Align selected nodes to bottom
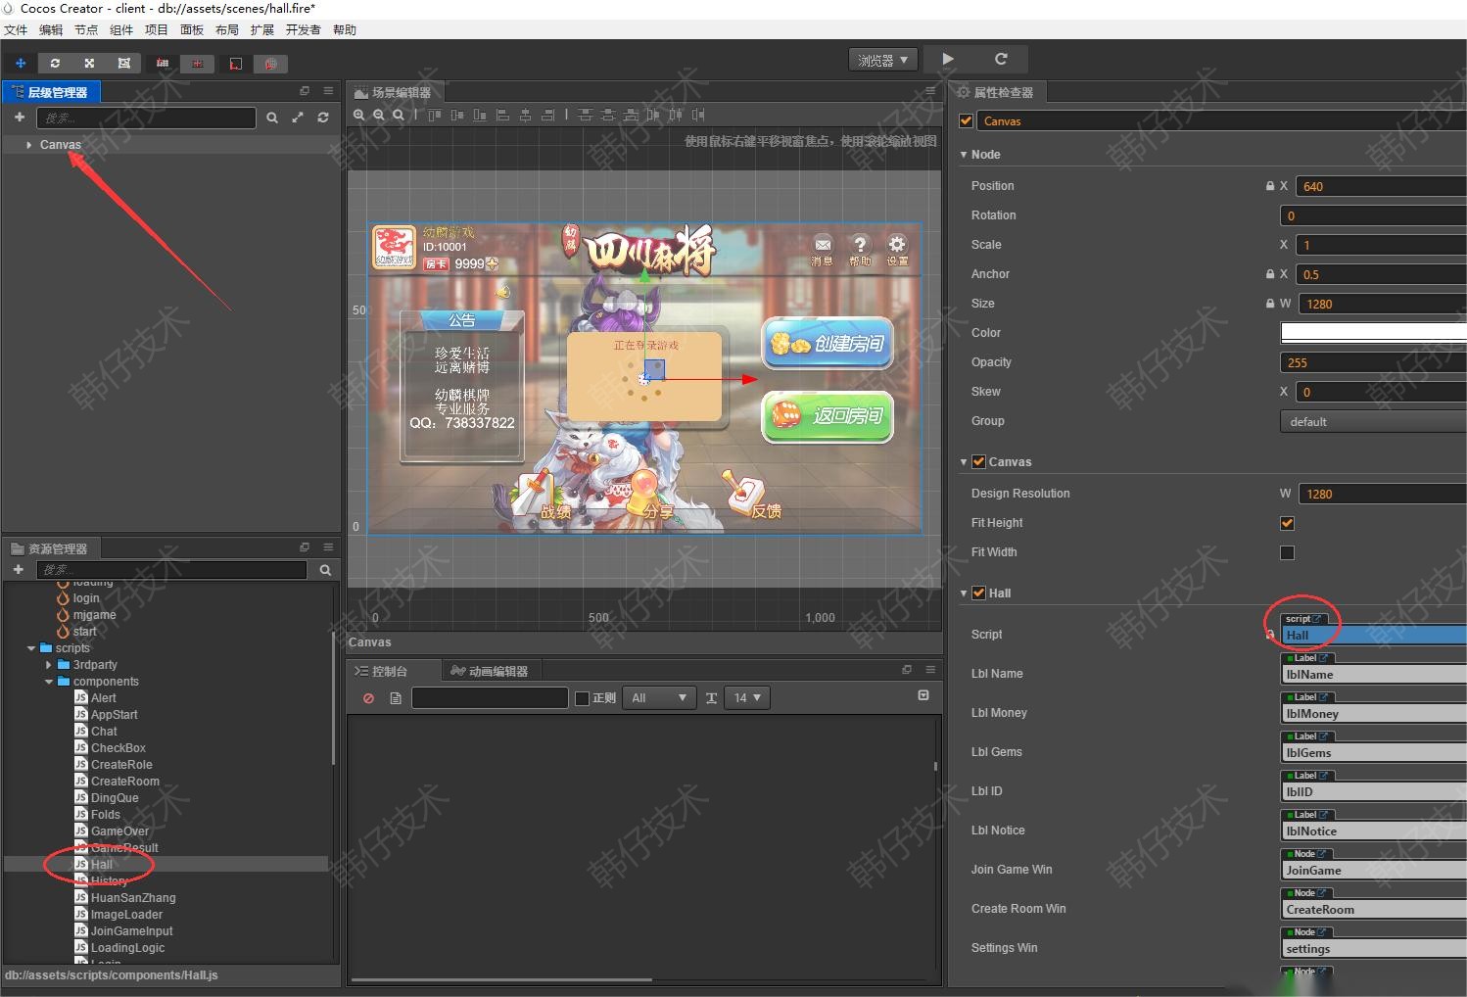The height and width of the screenshot is (997, 1467). [480, 115]
